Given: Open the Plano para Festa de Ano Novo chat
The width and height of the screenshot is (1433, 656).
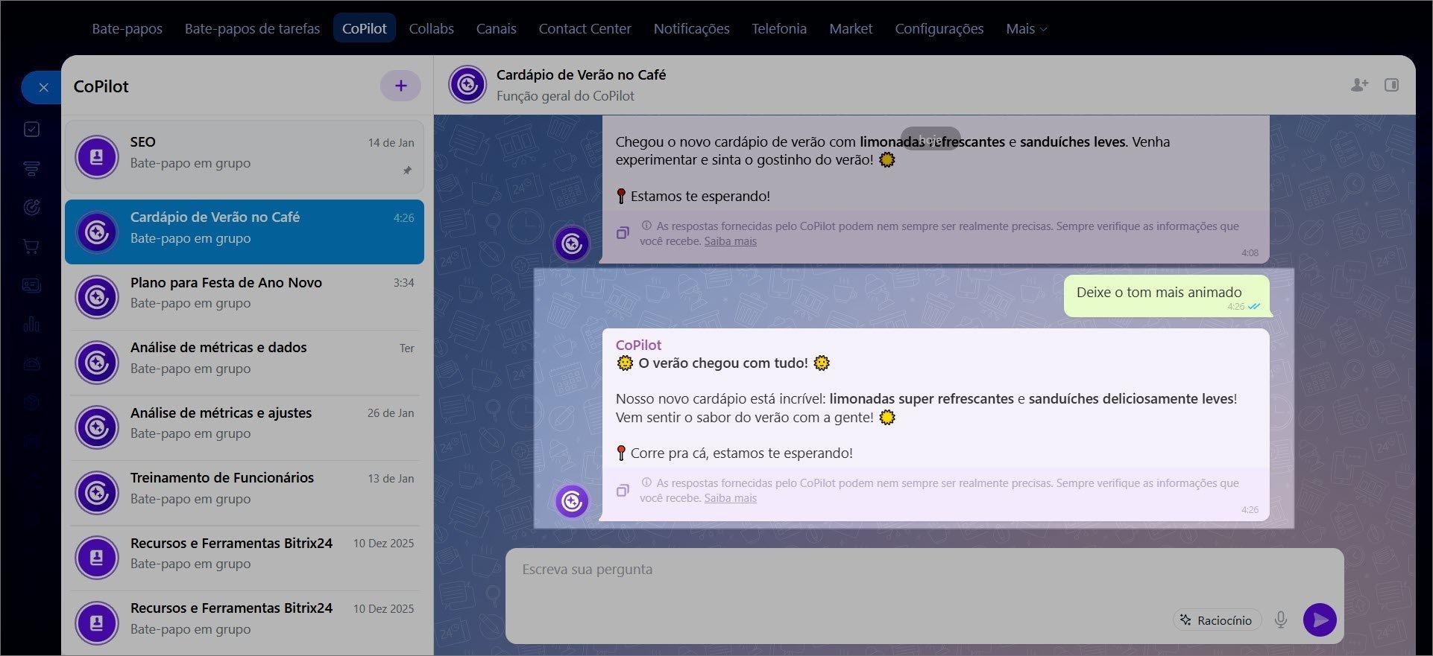Looking at the screenshot, I should (245, 293).
